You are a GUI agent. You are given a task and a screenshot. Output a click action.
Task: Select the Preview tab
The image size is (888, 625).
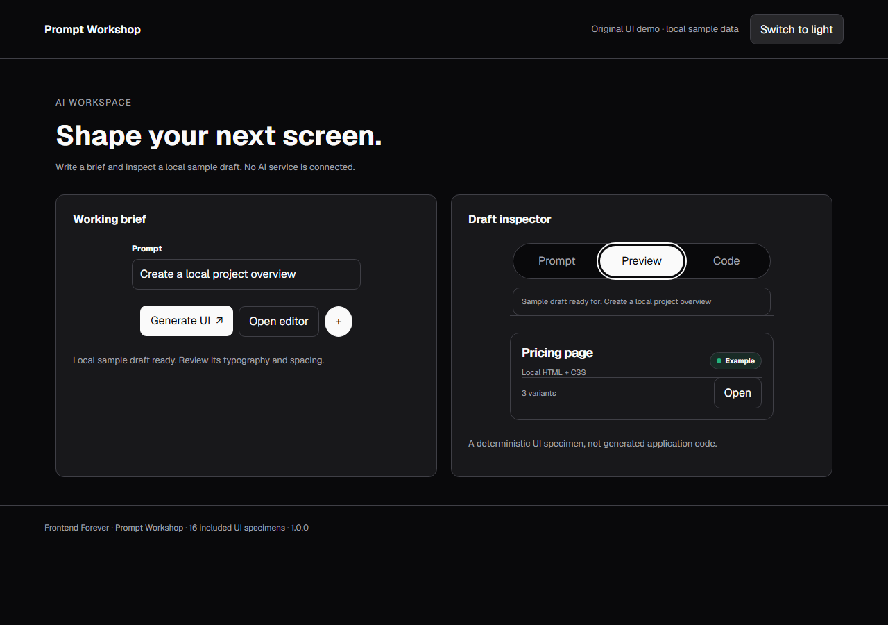(x=642, y=261)
